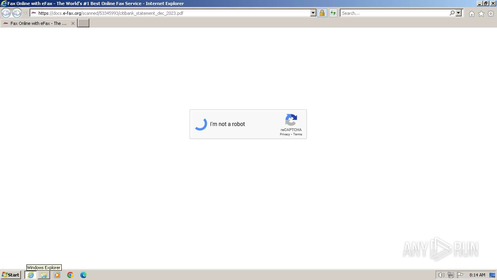Viewport: 497px width, 280px height.
Task: Click the I'm not a robot label
Action: click(x=228, y=124)
